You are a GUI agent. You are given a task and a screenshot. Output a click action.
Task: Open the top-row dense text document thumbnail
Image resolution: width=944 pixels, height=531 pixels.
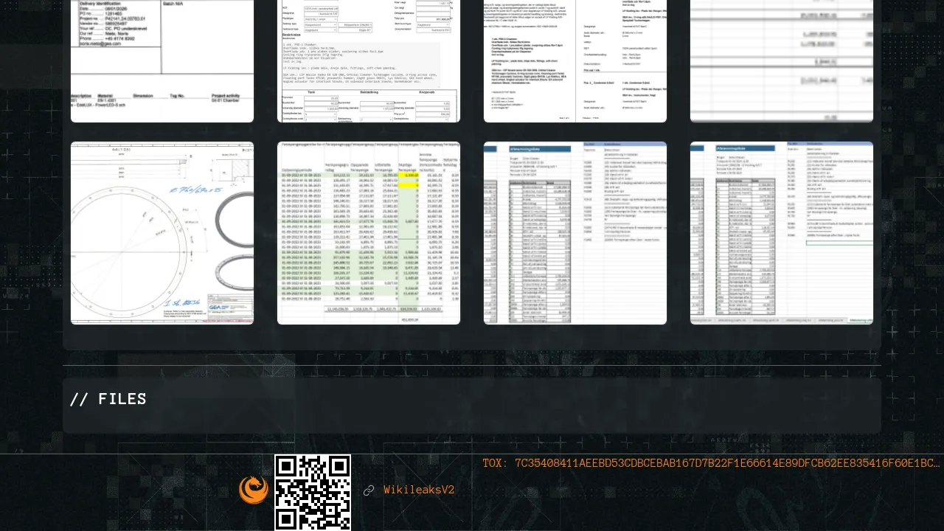pos(575,60)
